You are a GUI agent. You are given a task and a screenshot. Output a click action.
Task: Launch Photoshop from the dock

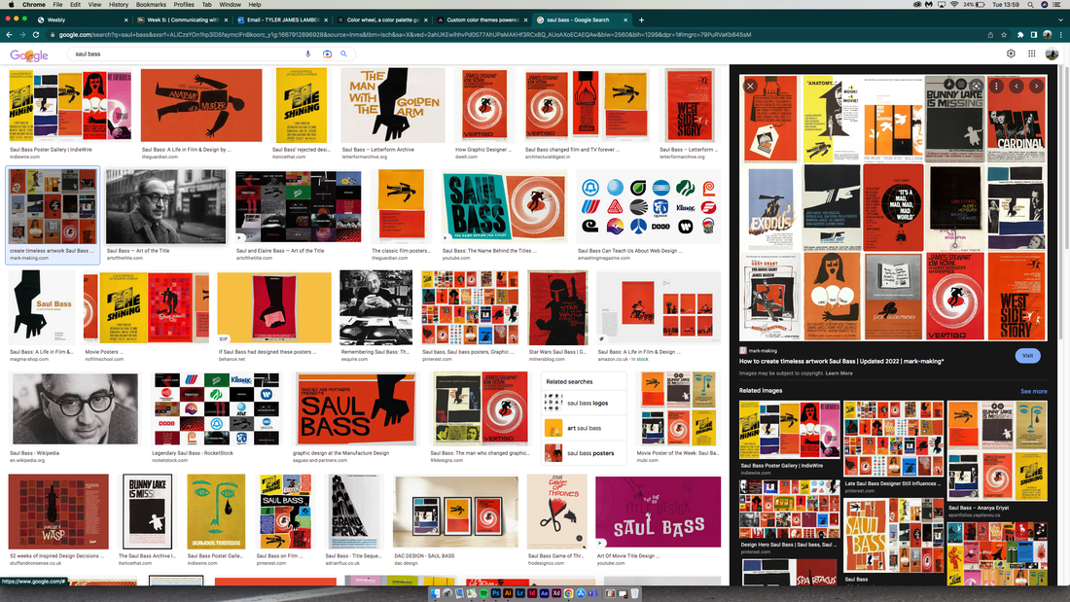(496, 594)
